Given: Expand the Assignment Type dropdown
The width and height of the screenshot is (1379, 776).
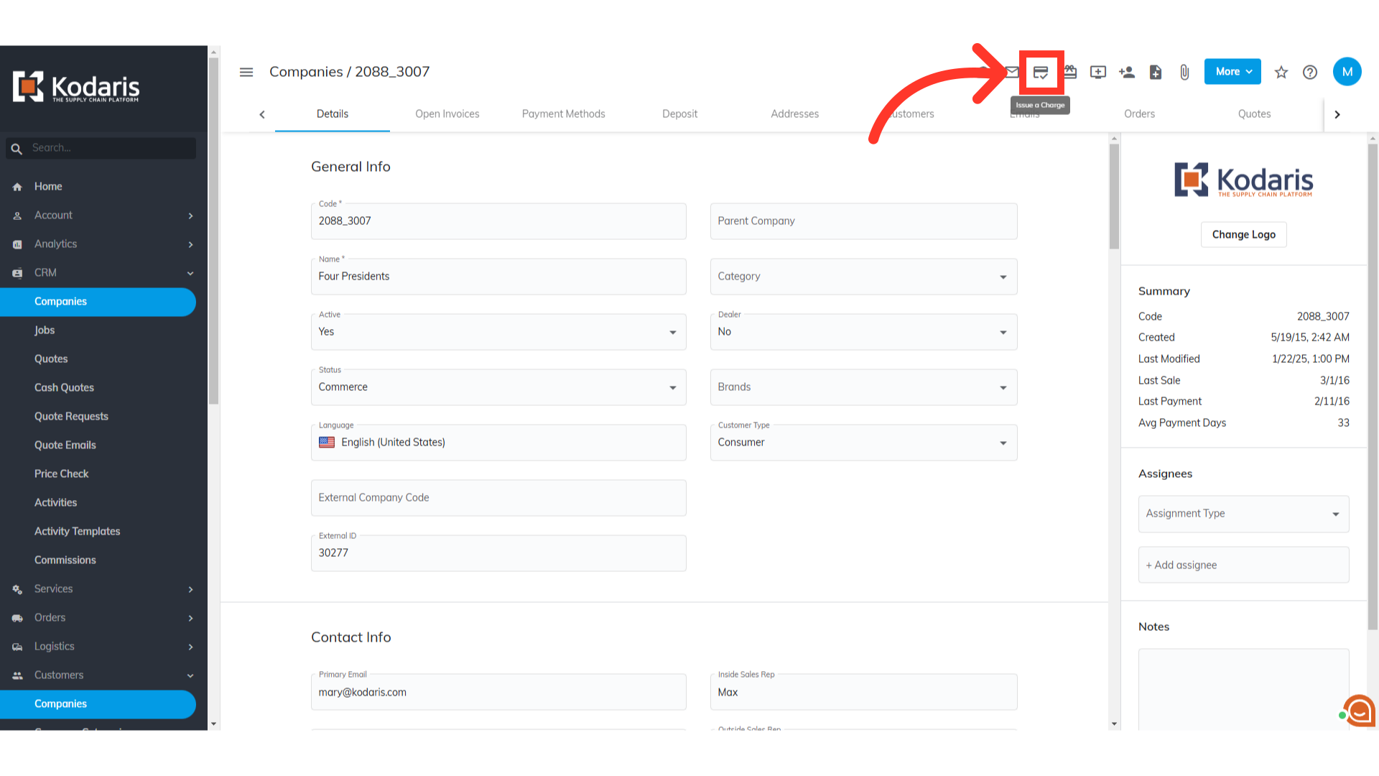Looking at the screenshot, I should 1243,514.
